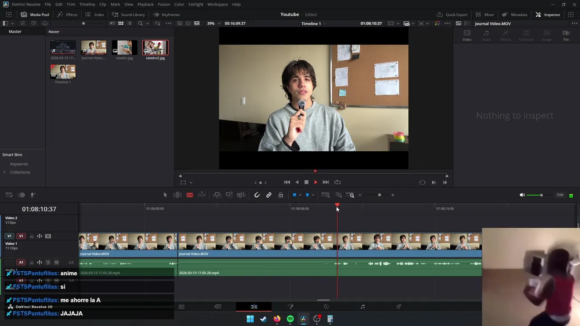Open the Sound Library panel
The height and width of the screenshot is (326, 580).
point(128,14)
